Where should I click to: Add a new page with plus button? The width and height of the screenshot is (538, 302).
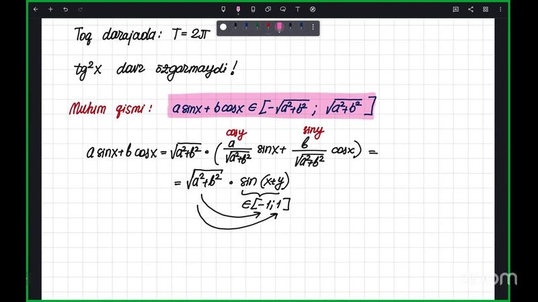(50, 9)
